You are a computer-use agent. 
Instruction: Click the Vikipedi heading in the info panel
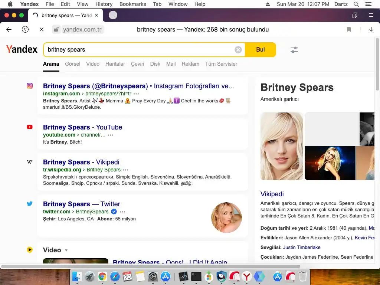click(272, 194)
